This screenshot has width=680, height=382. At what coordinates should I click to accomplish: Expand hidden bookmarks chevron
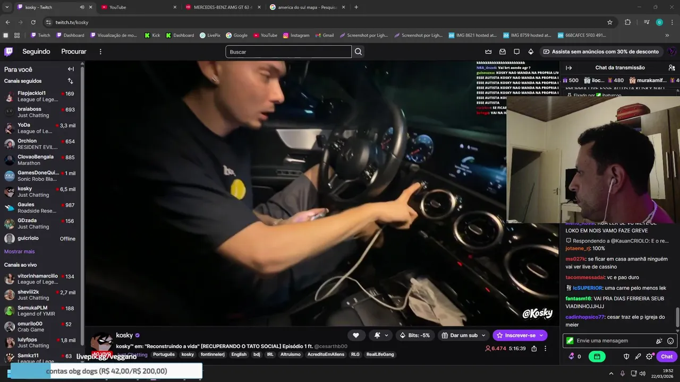pyautogui.click(x=667, y=36)
